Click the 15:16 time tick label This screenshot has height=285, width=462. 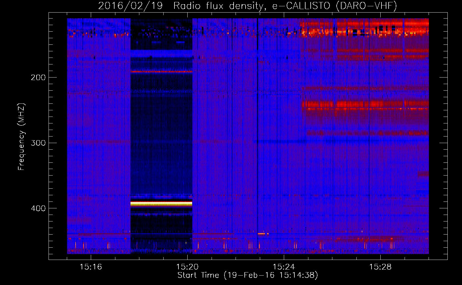[91, 267]
